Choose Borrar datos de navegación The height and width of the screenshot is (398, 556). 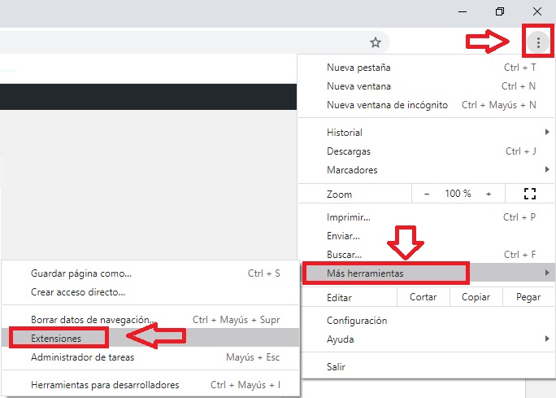(x=92, y=319)
